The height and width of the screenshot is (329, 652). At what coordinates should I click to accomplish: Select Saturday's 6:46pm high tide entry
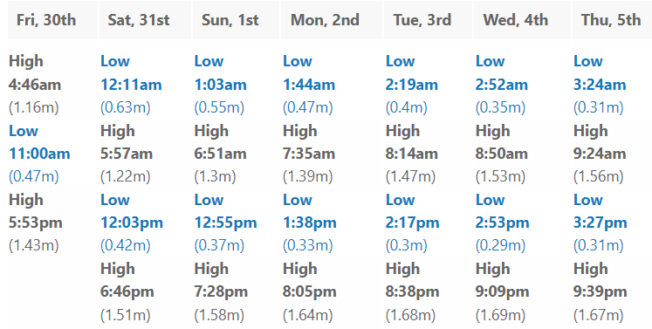pos(127,291)
